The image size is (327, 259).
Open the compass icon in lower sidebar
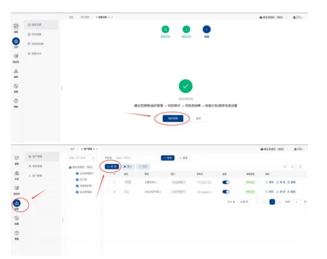click(17, 218)
